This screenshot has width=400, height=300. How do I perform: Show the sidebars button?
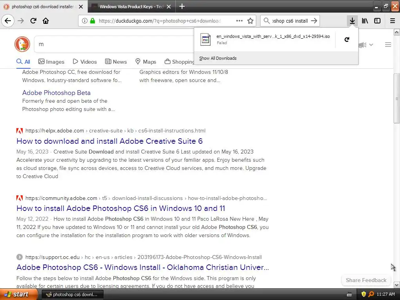(x=377, y=21)
